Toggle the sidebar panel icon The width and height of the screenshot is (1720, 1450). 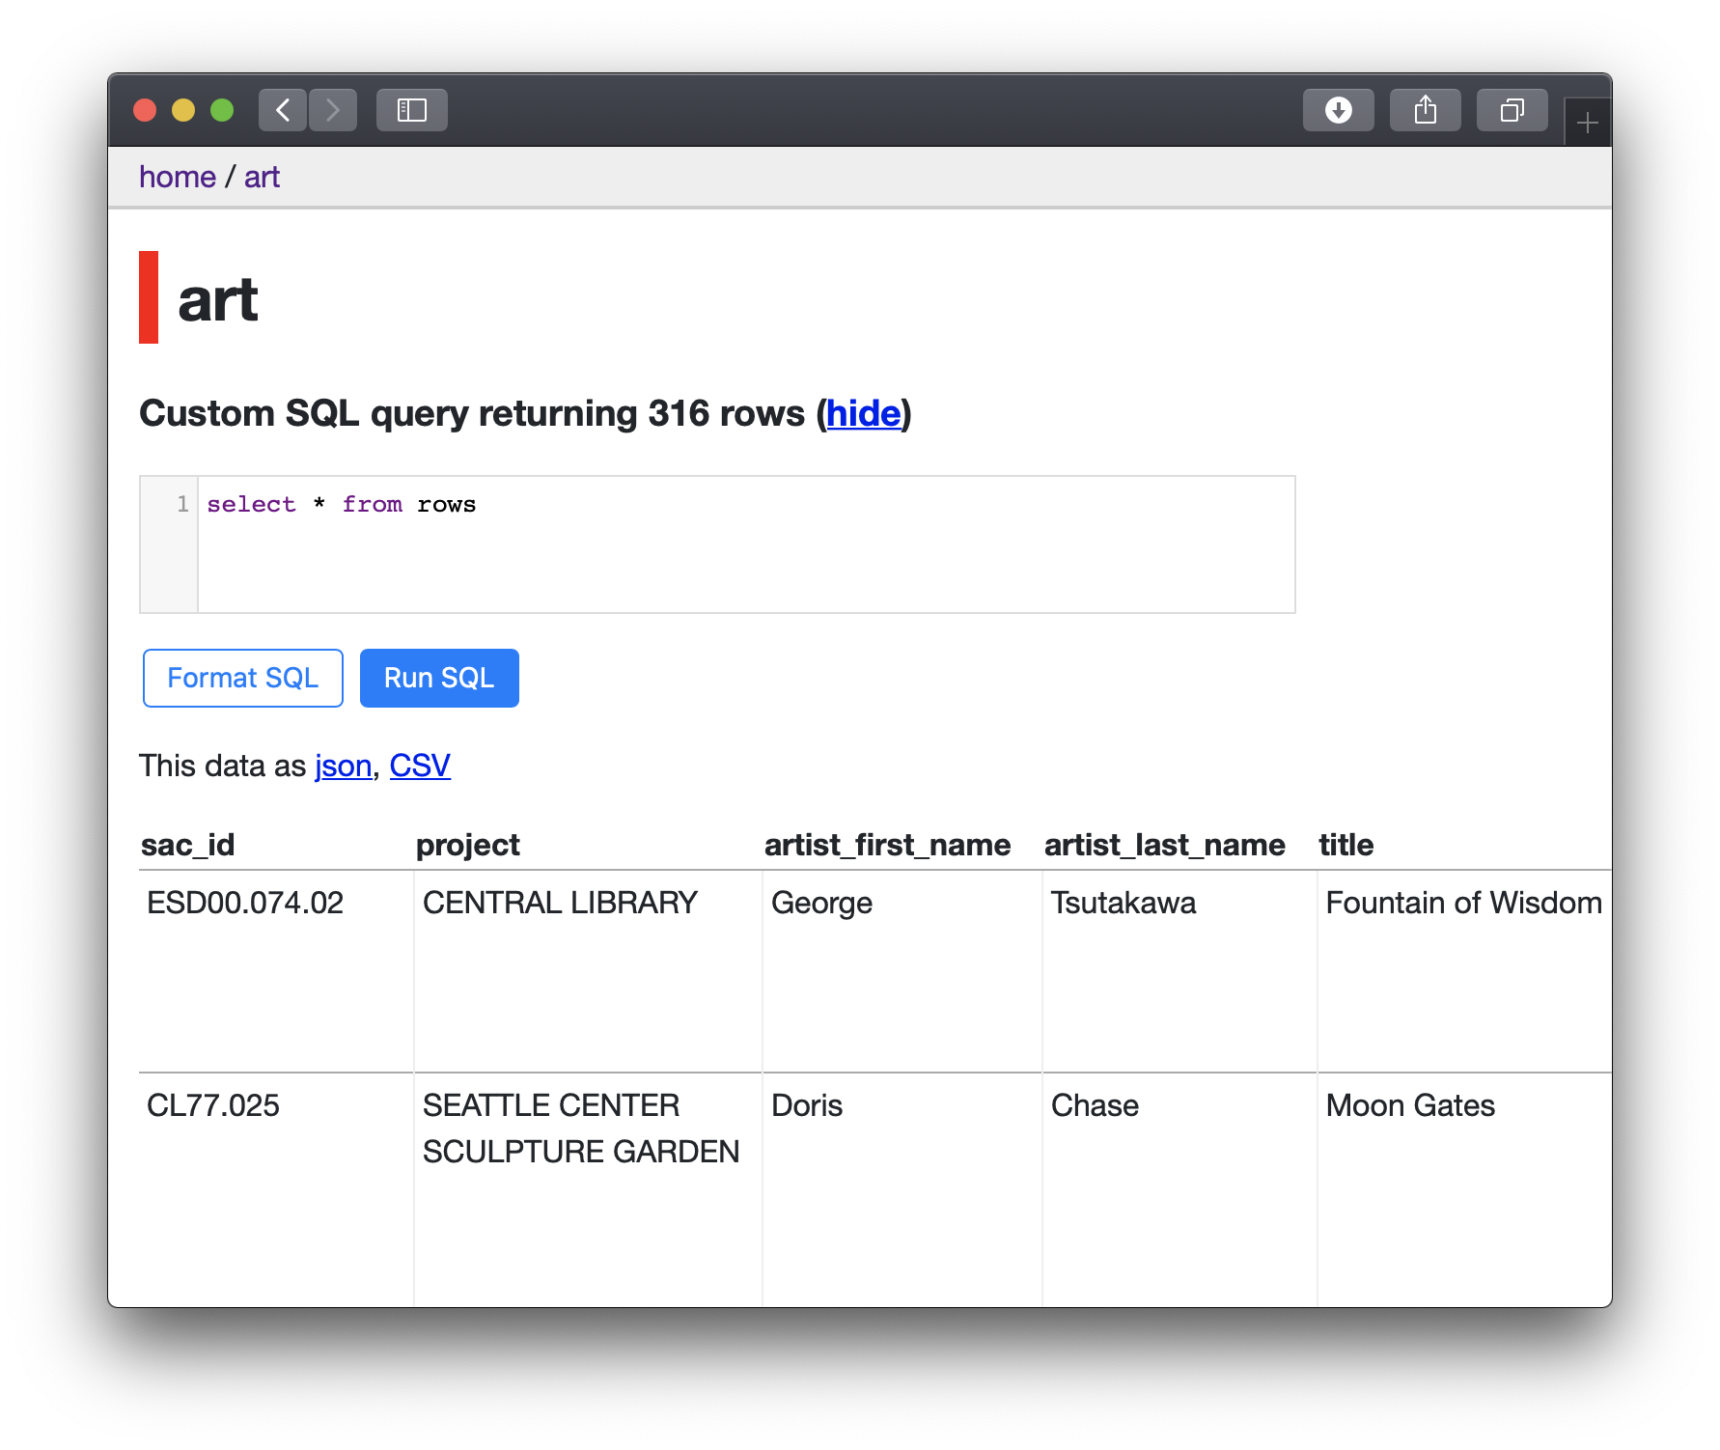pyautogui.click(x=412, y=110)
